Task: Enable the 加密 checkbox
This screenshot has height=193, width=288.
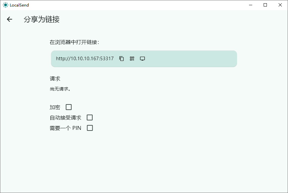Action: [69, 107]
